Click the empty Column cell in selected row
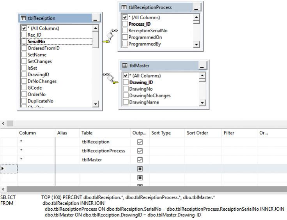The image size is (287, 220). point(36,169)
